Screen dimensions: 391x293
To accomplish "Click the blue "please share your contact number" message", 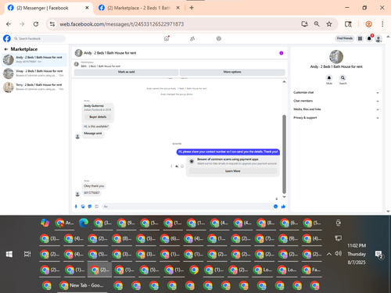I will click(228, 152).
